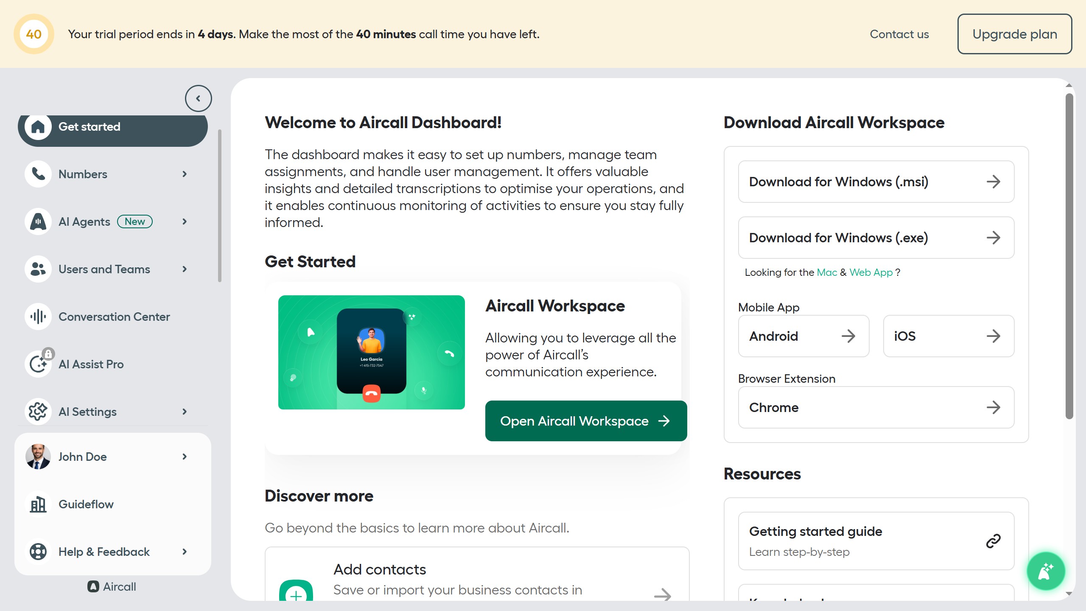
Task: Expand the Numbers menu chevron
Action: [185, 174]
